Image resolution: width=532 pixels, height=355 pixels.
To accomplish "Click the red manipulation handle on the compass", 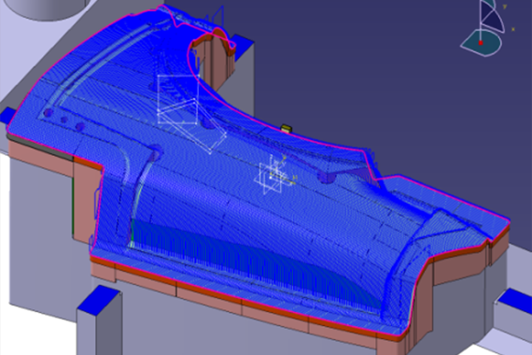I will pos(481,43).
